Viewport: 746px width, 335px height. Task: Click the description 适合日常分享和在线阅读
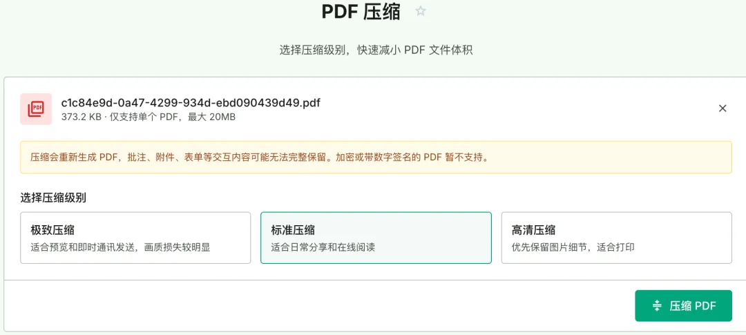[323, 247]
